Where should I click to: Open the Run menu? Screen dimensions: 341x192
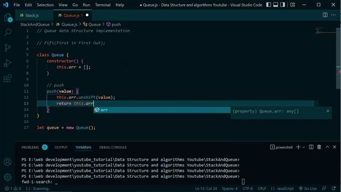pyautogui.click(x=86, y=5)
